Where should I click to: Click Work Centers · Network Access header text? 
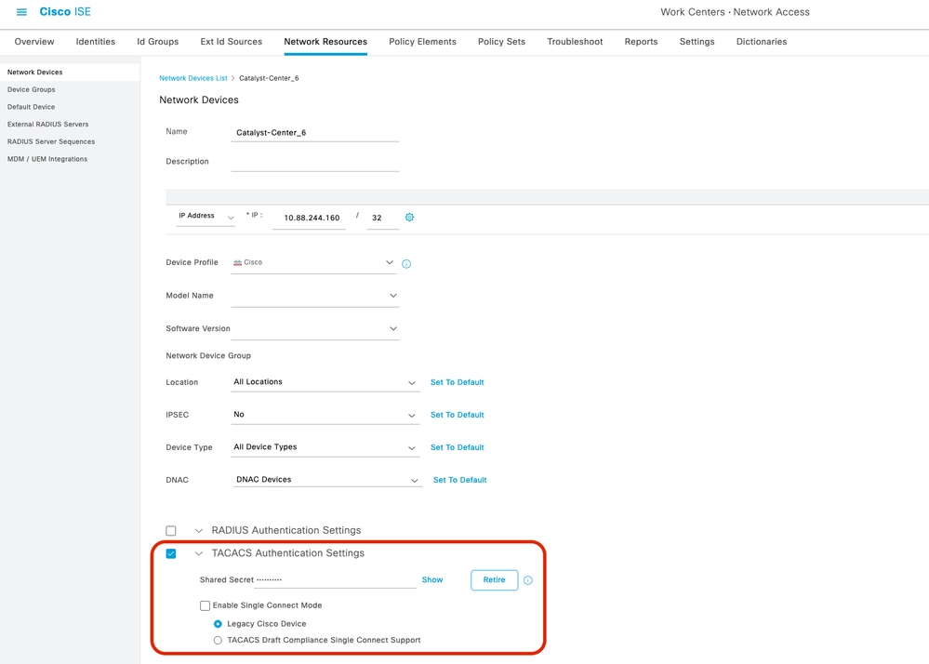click(735, 12)
